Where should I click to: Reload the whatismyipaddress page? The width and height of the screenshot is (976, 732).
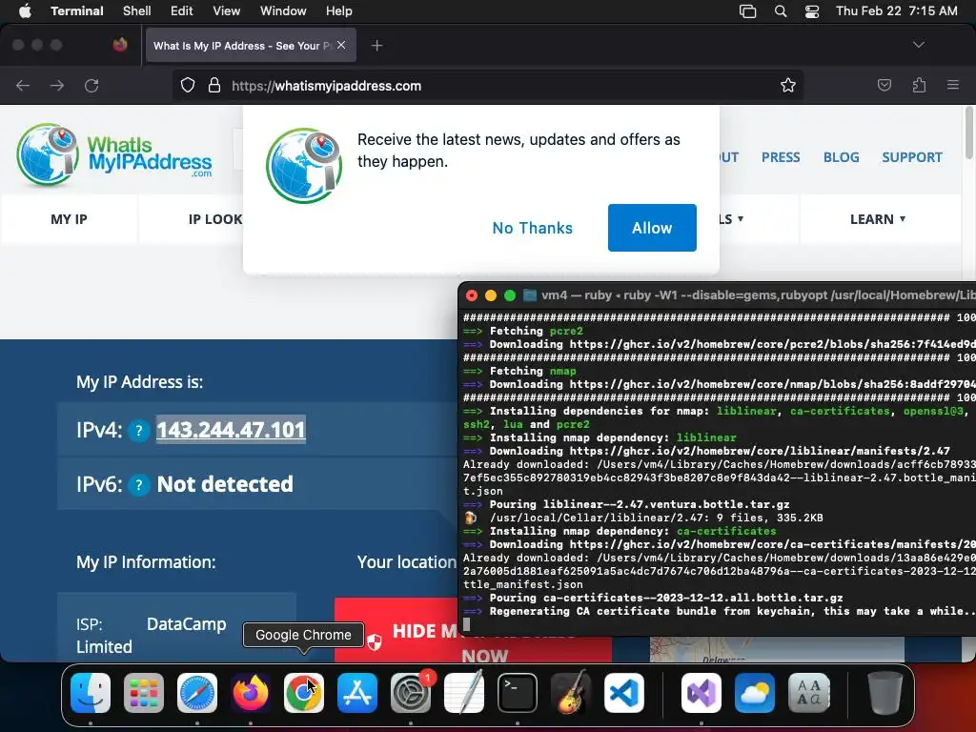[x=91, y=85]
